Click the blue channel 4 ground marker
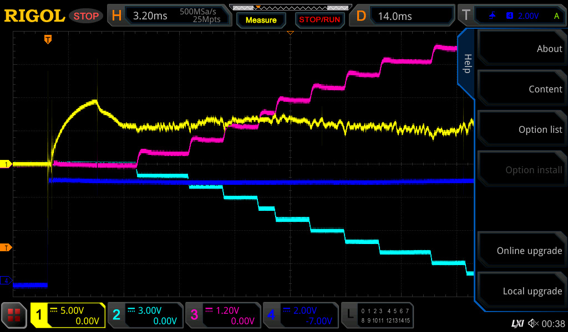This screenshot has height=332, width=568. 7,281
